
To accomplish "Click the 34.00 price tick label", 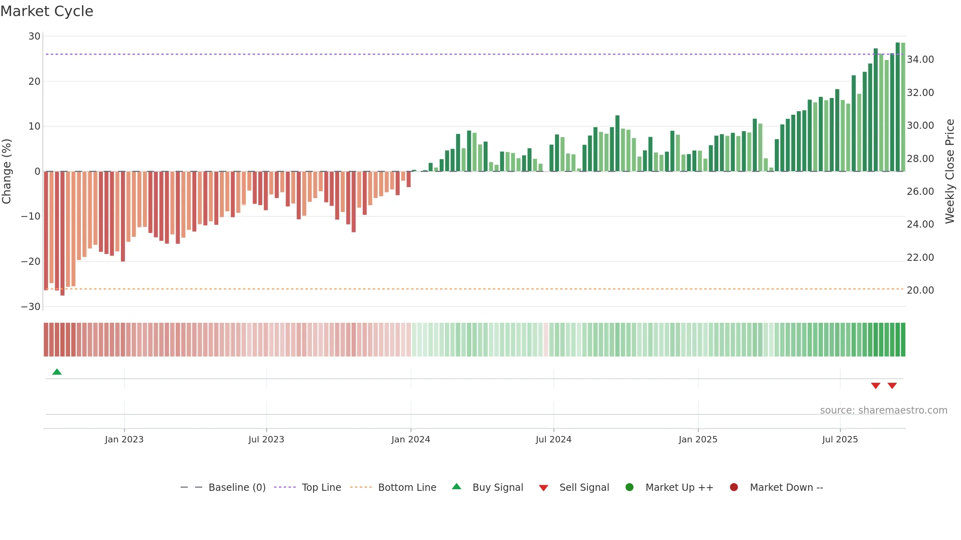I will click(x=921, y=60).
